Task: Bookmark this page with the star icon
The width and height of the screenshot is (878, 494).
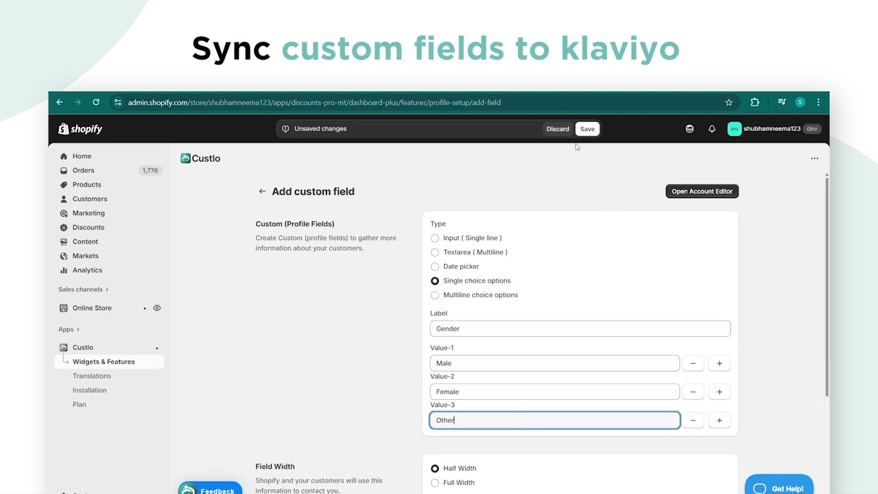Action: 729,102
